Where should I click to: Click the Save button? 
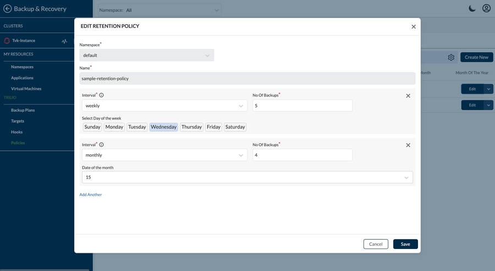(405, 244)
